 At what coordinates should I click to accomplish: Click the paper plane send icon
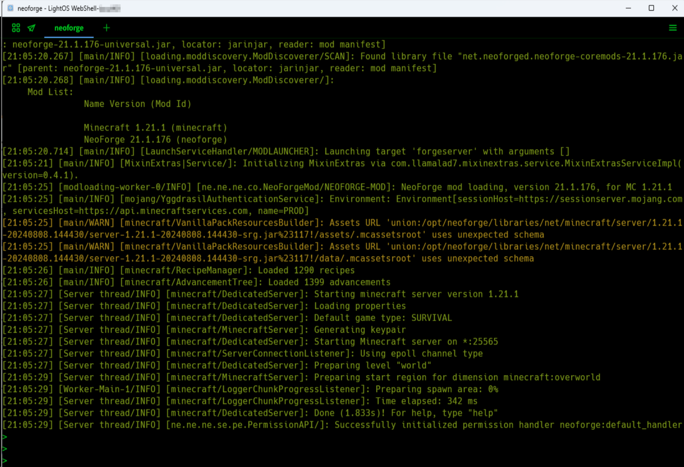point(32,28)
